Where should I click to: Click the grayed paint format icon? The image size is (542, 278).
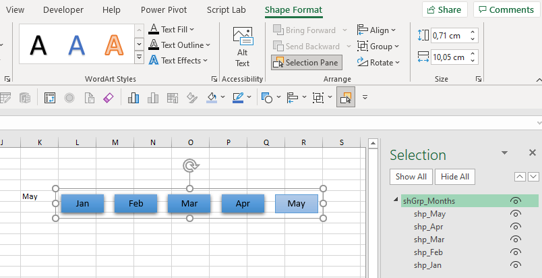(192, 98)
